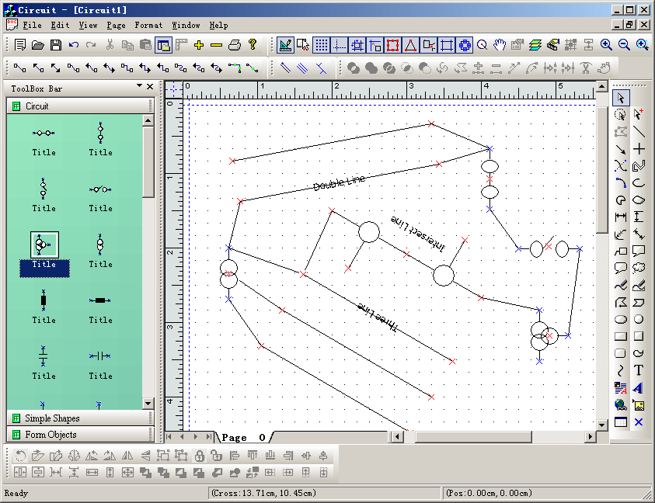
Task: Select the blue X tool in drawing toolbox
Action: click(638, 422)
